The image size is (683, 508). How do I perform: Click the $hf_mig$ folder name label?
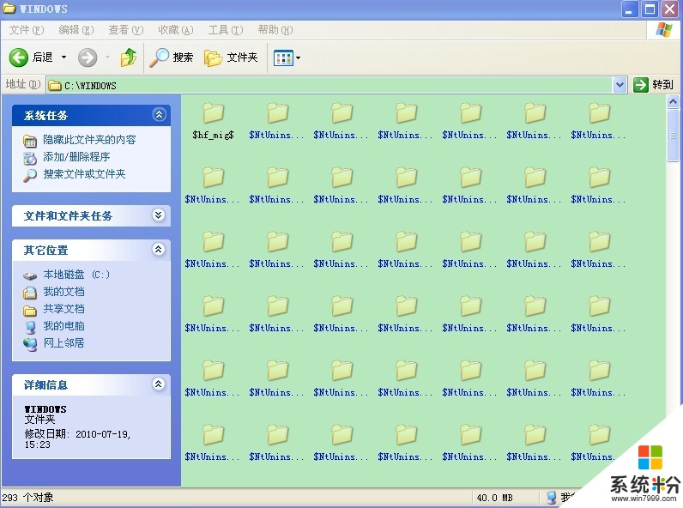[213, 135]
